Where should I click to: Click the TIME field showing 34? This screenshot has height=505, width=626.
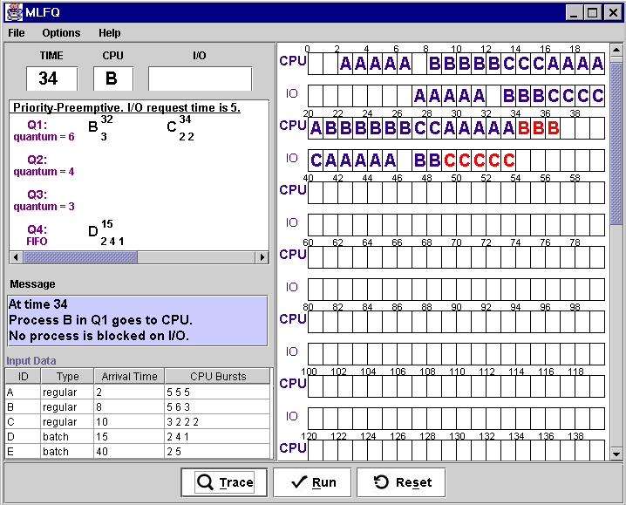[x=52, y=78]
